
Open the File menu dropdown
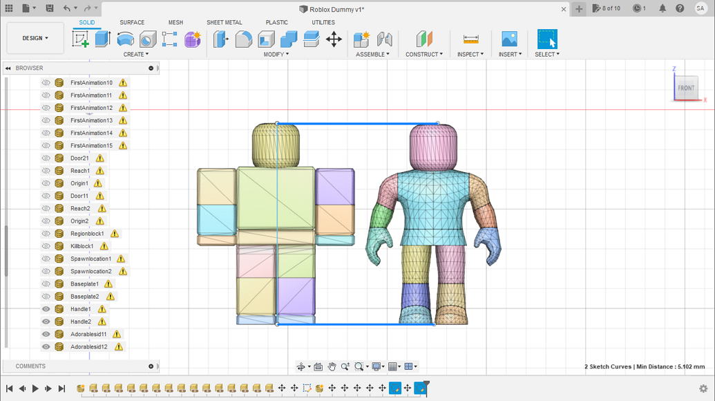29,8
